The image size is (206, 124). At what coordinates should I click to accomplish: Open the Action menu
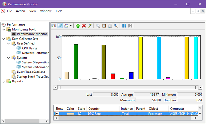pyautogui.click(x=21, y=11)
